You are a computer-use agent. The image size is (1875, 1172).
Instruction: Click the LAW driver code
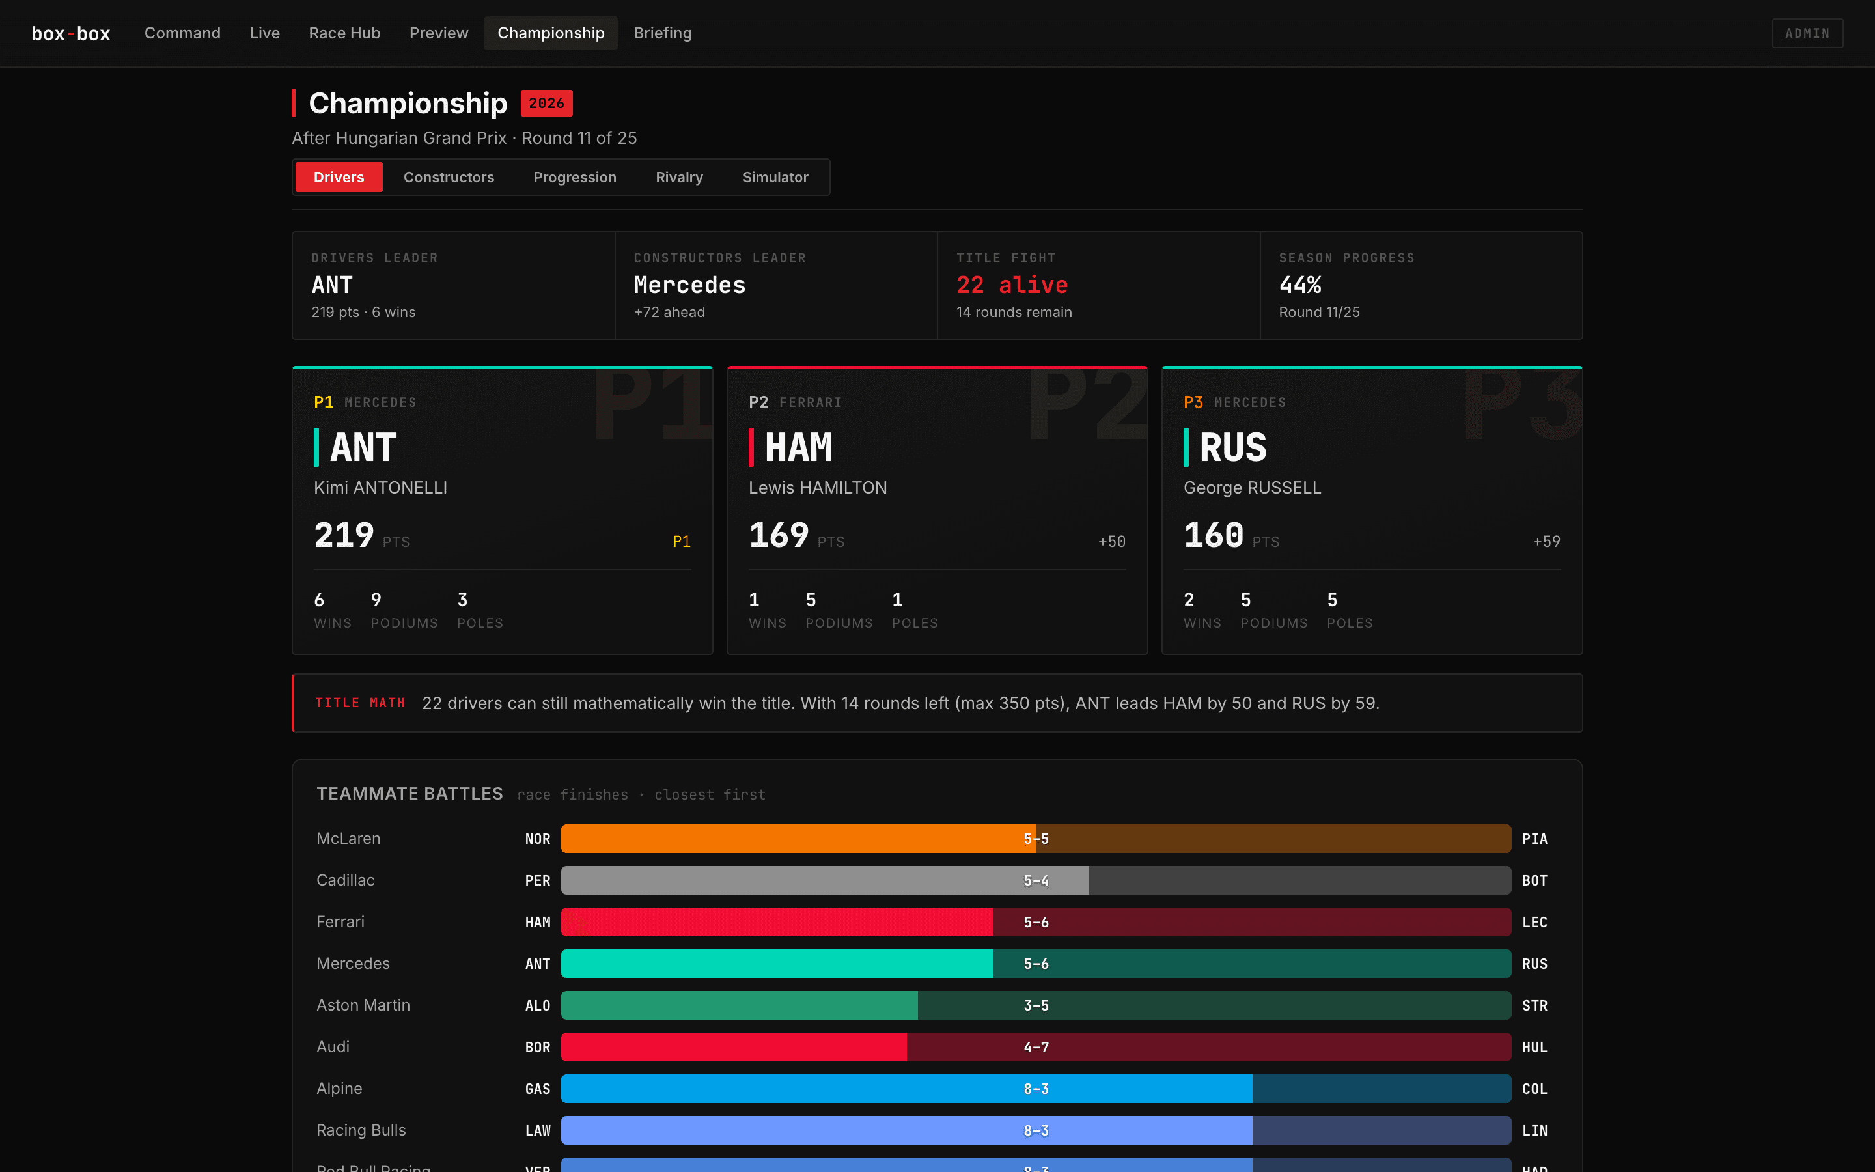coord(538,1131)
